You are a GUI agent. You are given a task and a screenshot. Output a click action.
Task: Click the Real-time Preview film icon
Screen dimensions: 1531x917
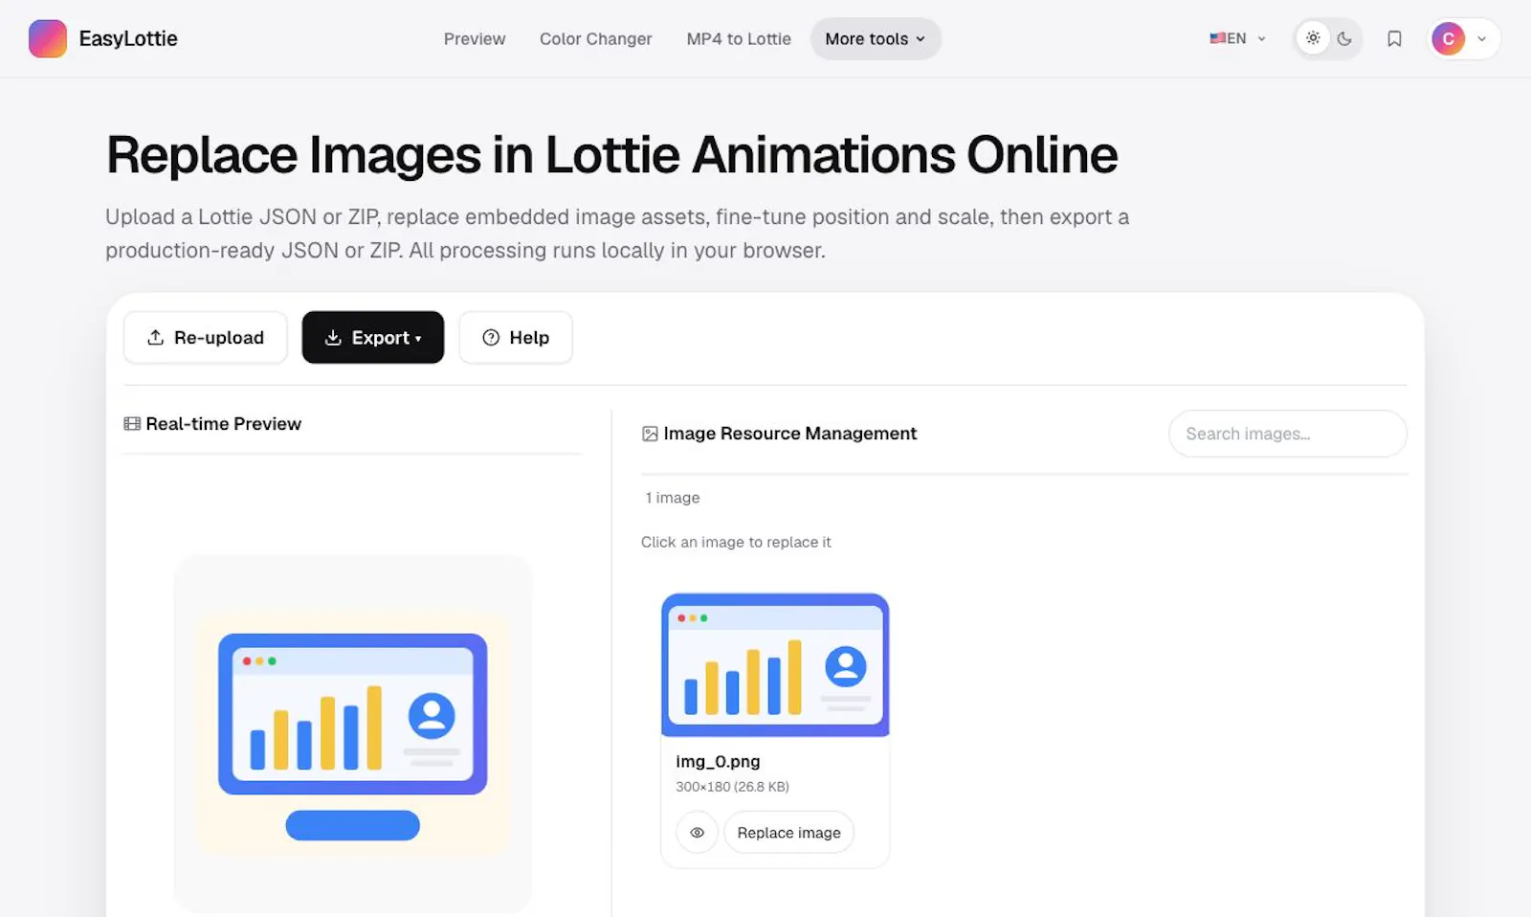132,424
